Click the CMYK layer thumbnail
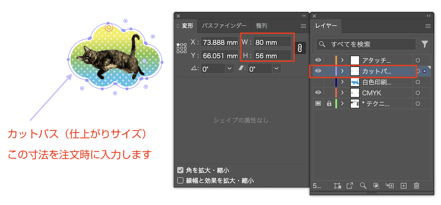The height and width of the screenshot is (205, 441). click(355, 93)
